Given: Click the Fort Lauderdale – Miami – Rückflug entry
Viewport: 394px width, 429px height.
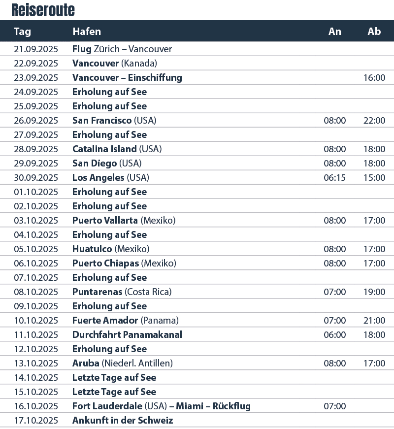Looking at the screenshot, I should [162, 406].
